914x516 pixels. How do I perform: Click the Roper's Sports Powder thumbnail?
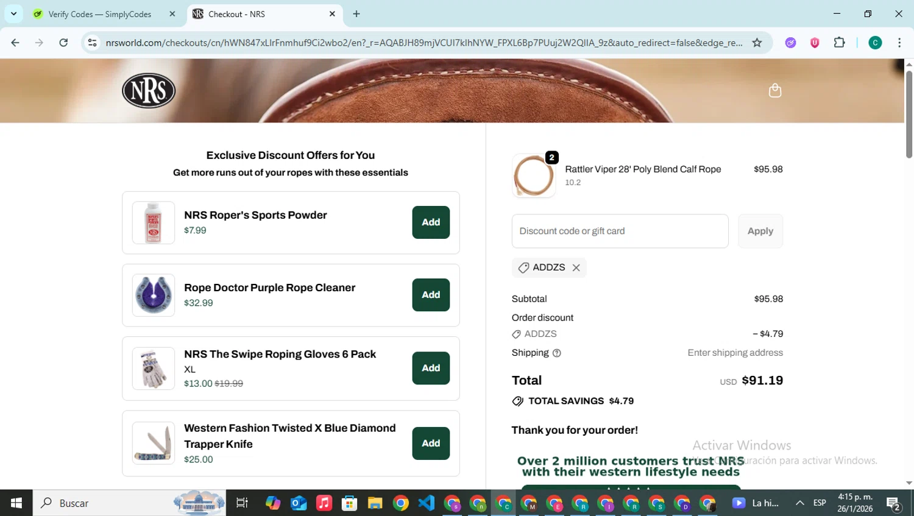click(154, 223)
